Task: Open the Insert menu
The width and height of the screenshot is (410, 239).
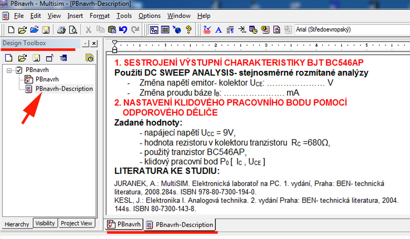Action: (75, 16)
